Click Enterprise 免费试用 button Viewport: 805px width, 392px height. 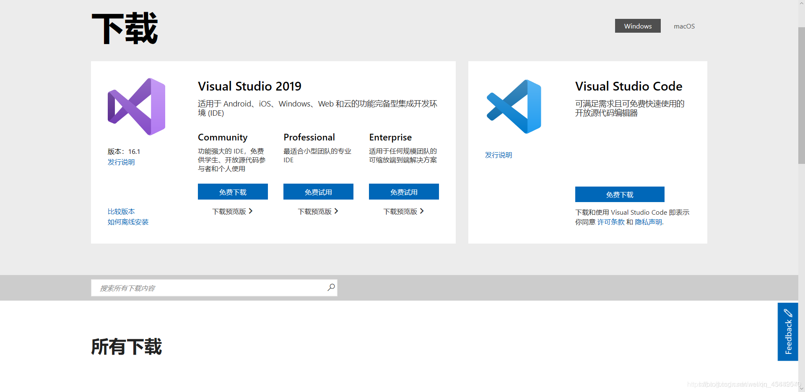(x=404, y=192)
